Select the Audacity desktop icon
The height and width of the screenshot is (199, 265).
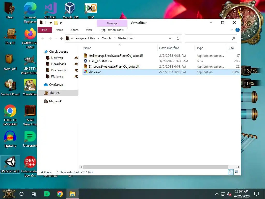10,139
